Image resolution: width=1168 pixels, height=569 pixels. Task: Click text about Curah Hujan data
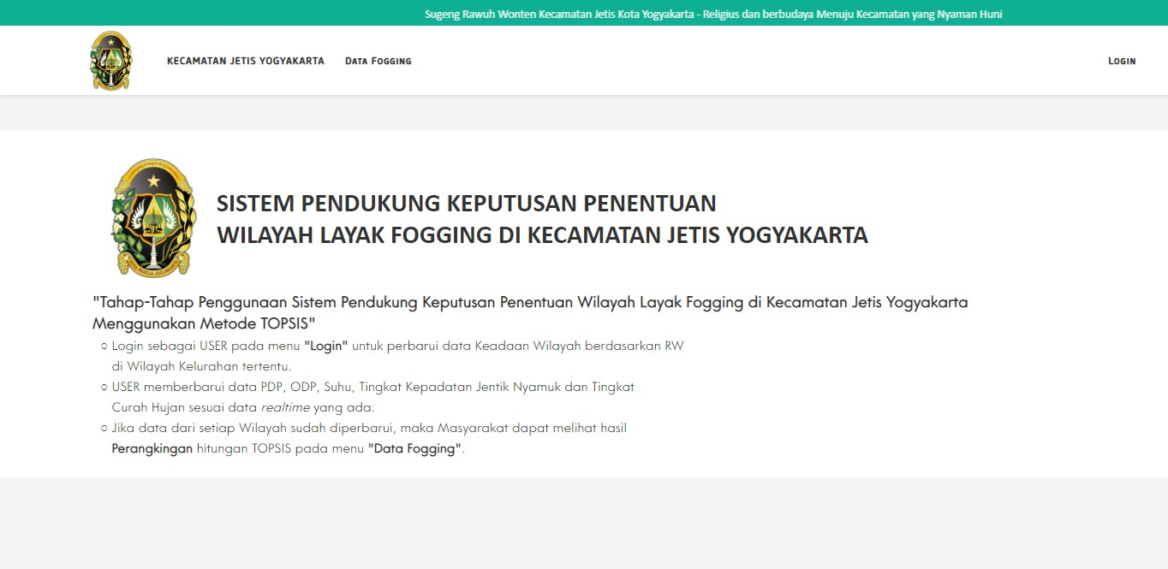point(243,407)
